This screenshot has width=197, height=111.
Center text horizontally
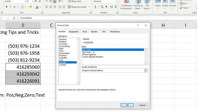50,7
